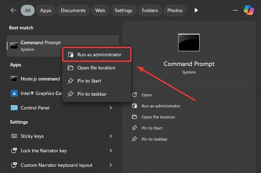
Task: Click Open in the preview pane
Action: (147, 95)
